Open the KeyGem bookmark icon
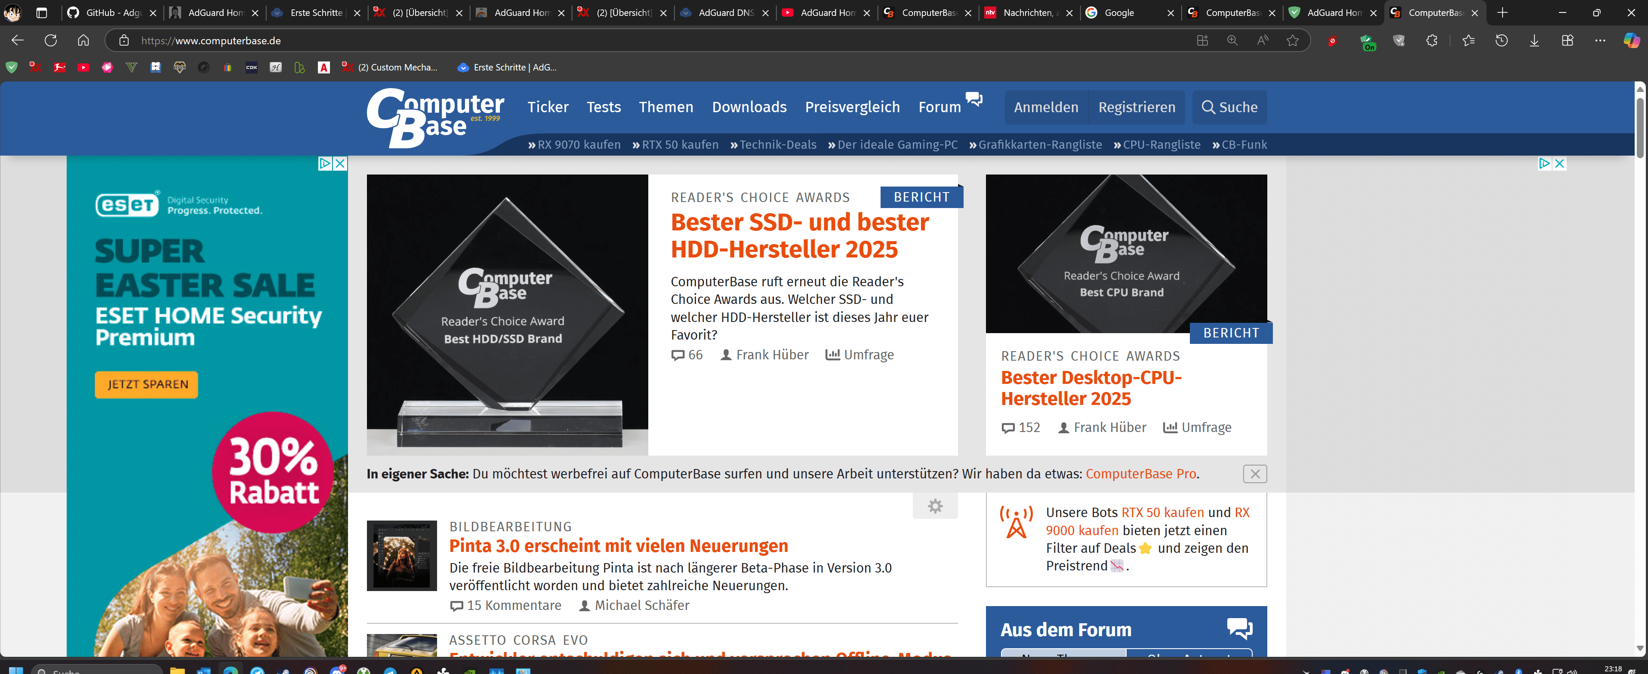Image resolution: width=1648 pixels, height=674 pixels. point(180,67)
